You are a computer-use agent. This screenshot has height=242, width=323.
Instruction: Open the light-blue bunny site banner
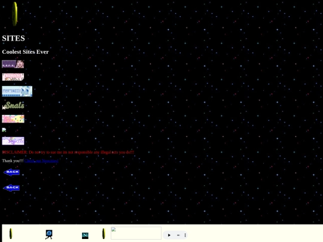[x=17, y=91]
